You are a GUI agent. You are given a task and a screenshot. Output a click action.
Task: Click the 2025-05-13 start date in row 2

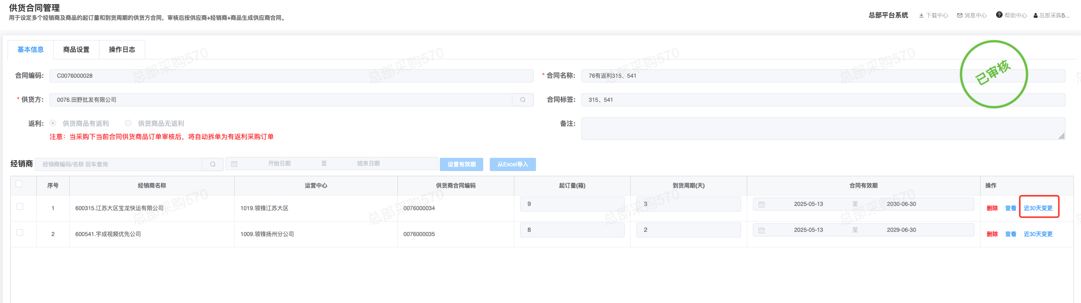pyautogui.click(x=809, y=230)
